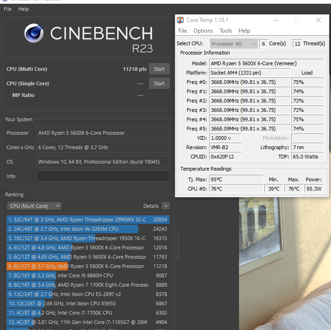The height and width of the screenshot is (330, 331).
Task: Click the Cinebench logo sphere icon
Action: coord(34,33)
